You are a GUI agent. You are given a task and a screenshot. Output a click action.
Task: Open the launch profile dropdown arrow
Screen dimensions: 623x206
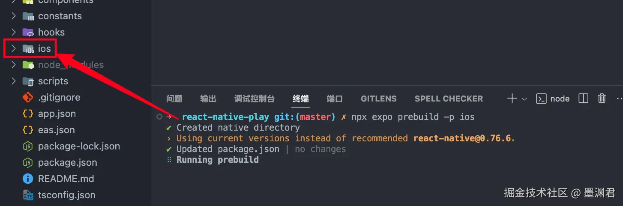(x=524, y=99)
